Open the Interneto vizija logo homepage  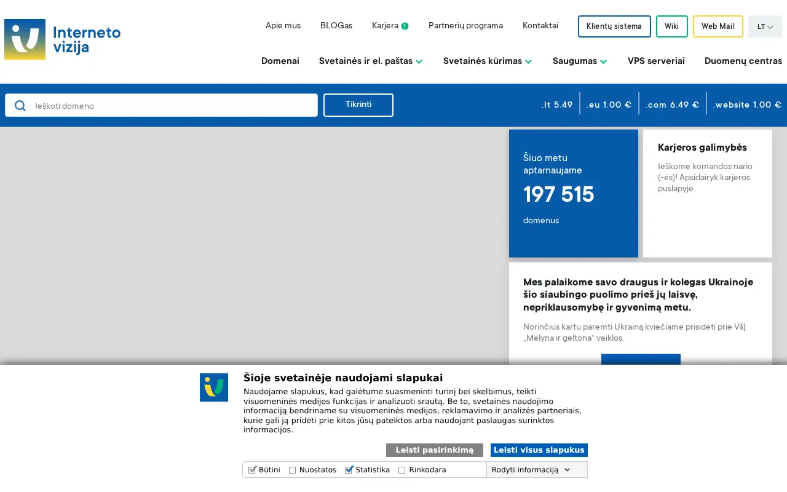(x=62, y=39)
